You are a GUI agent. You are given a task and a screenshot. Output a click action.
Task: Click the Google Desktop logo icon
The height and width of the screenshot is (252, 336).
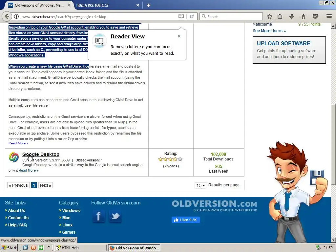[x=14, y=157]
